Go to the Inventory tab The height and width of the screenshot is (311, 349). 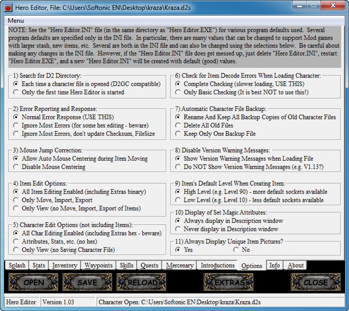tap(65, 265)
